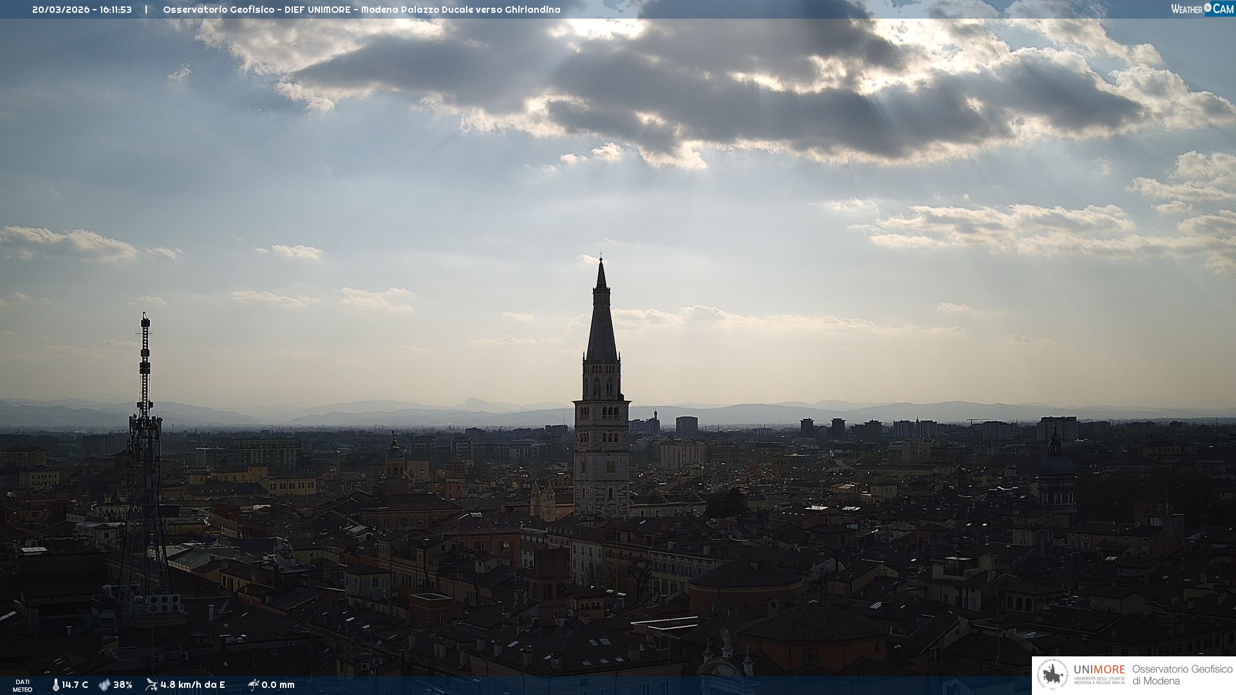Click the rain umbrella icon
The image size is (1236, 695).
tap(253, 685)
